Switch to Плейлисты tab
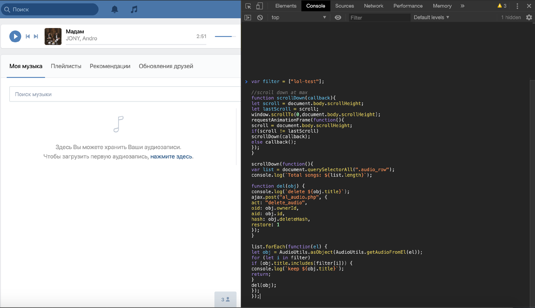 click(66, 66)
